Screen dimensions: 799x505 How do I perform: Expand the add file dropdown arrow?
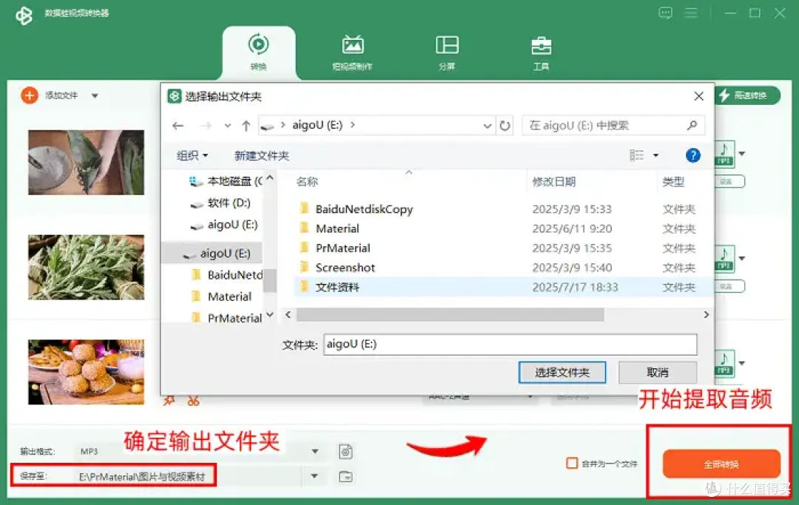pyautogui.click(x=95, y=95)
